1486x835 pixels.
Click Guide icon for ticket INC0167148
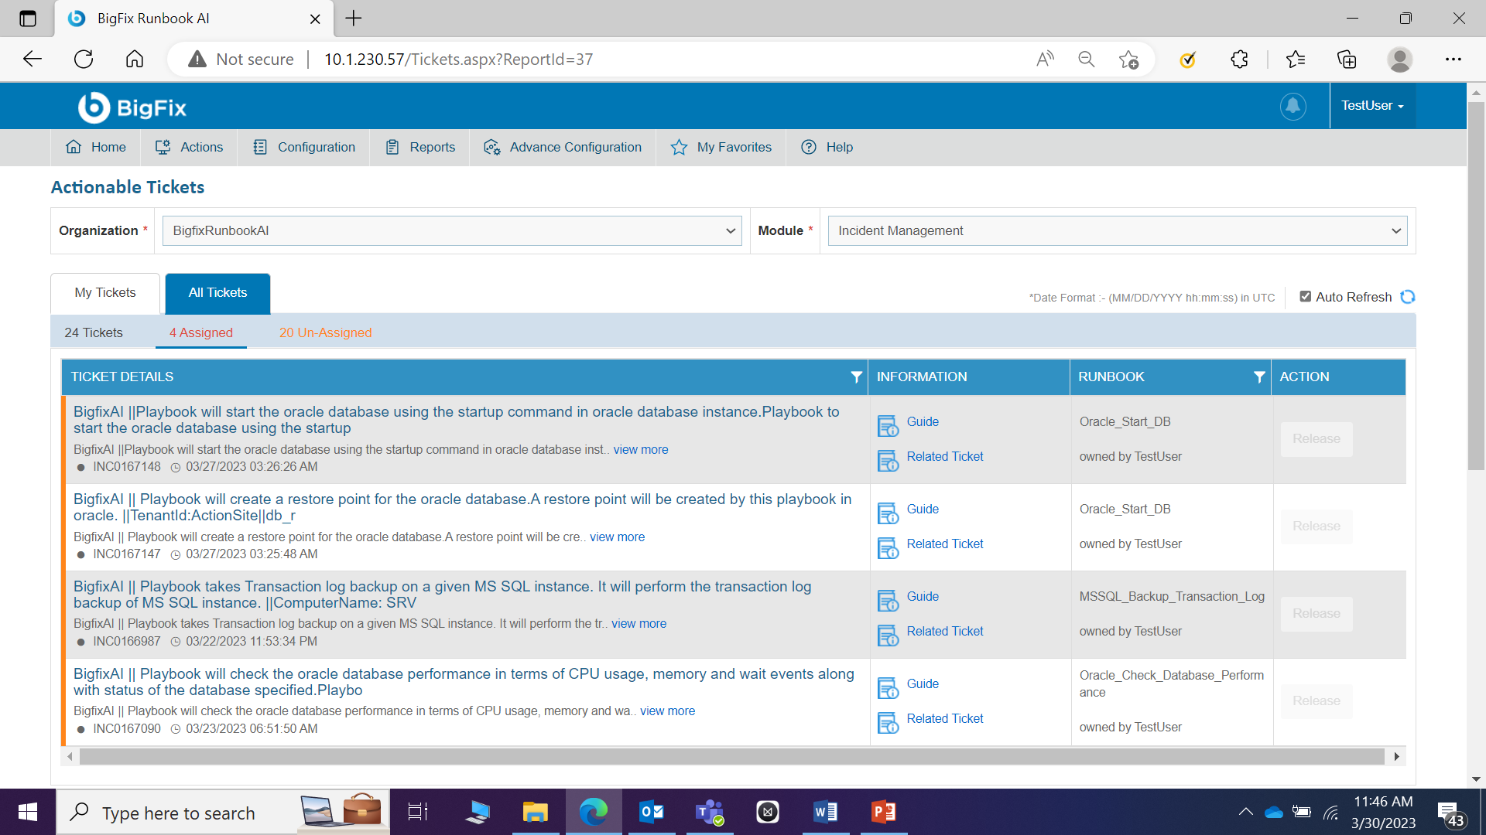pos(888,425)
